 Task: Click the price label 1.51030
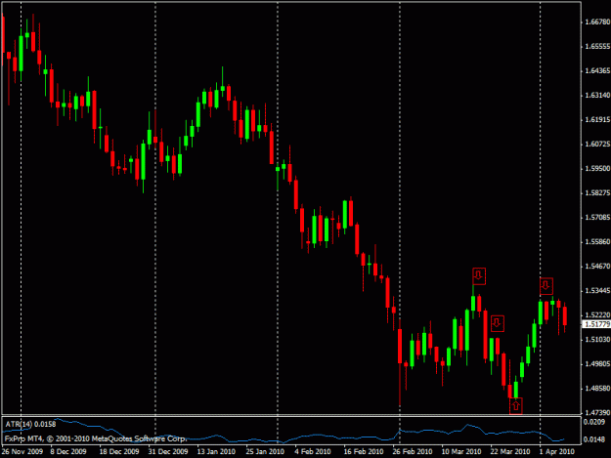click(597, 339)
